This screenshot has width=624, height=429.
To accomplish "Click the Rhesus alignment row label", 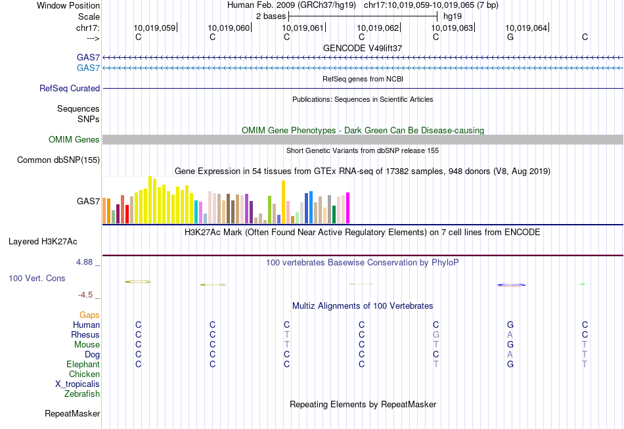I will click(x=85, y=335).
